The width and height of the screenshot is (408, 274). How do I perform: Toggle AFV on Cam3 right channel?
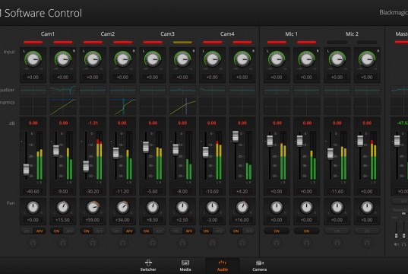pyautogui.click(x=189, y=231)
